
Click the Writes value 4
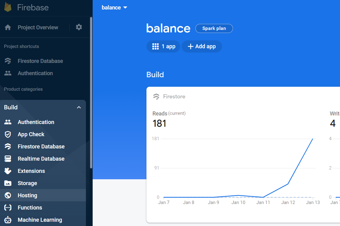[x=333, y=123]
